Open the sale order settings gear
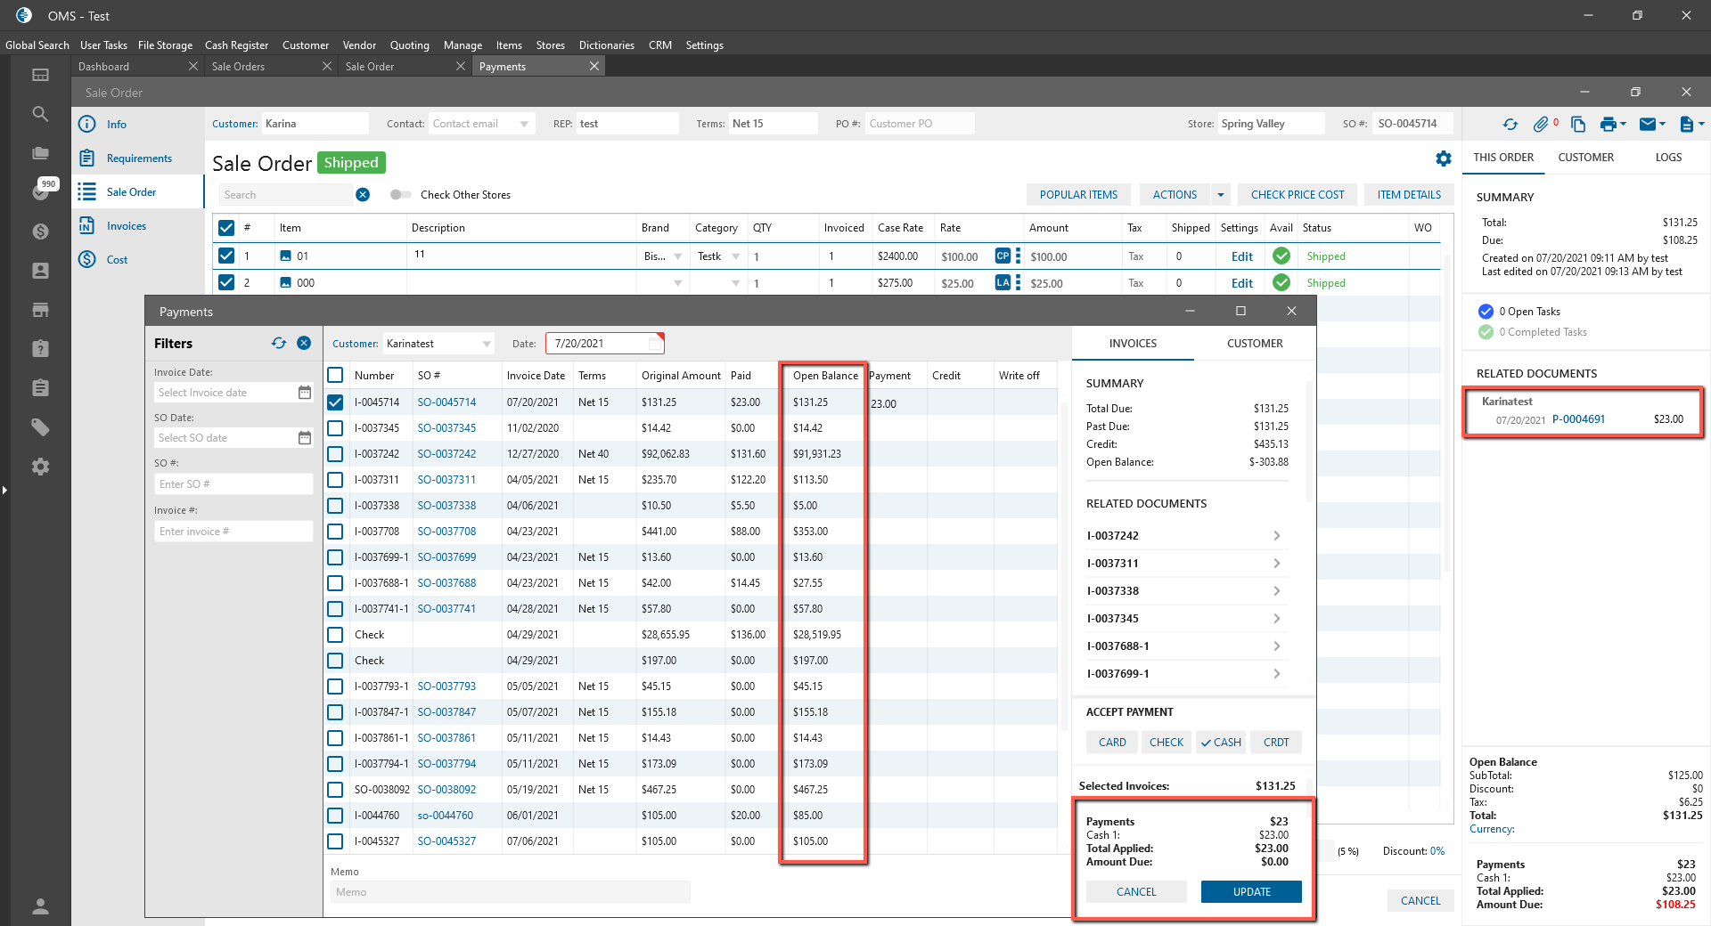The width and height of the screenshot is (1711, 926). (x=1443, y=158)
